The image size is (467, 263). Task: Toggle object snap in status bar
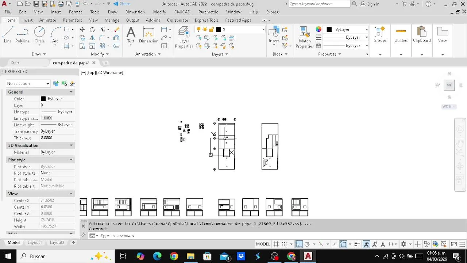click(x=343, y=244)
